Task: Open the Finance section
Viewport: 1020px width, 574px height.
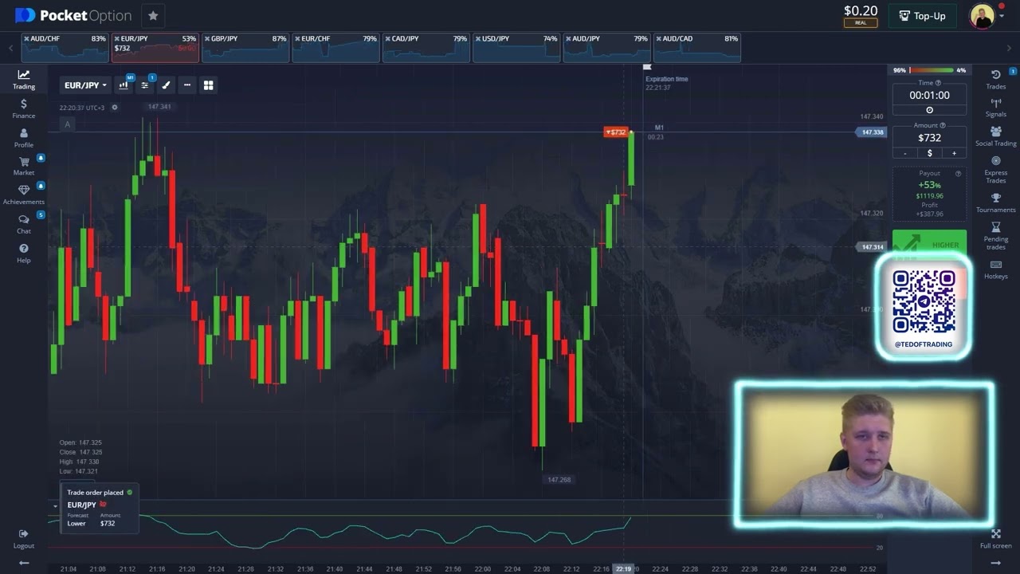Action: (x=23, y=108)
